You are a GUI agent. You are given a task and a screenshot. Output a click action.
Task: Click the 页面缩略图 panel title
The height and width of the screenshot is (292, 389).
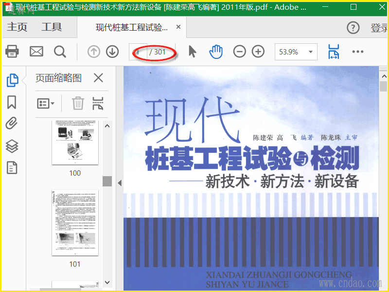(58, 78)
